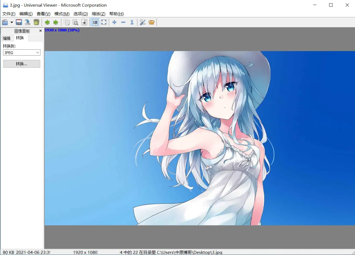
Task: Click the Universal Viewer app icon in title bar
Action: 5,5
